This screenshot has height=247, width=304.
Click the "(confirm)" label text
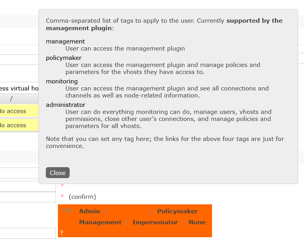(82, 197)
